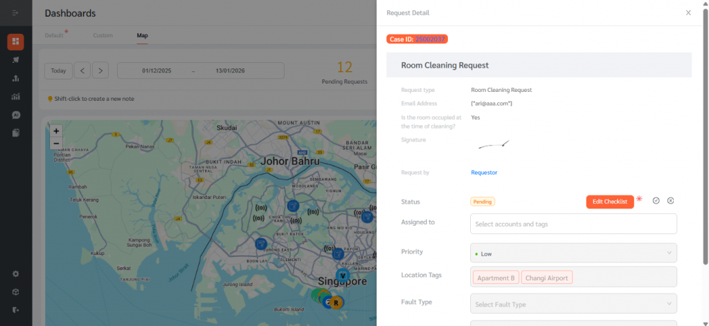Click the clipboard icon in sidebar
The width and height of the screenshot is (709, 326).
[15, 133]
